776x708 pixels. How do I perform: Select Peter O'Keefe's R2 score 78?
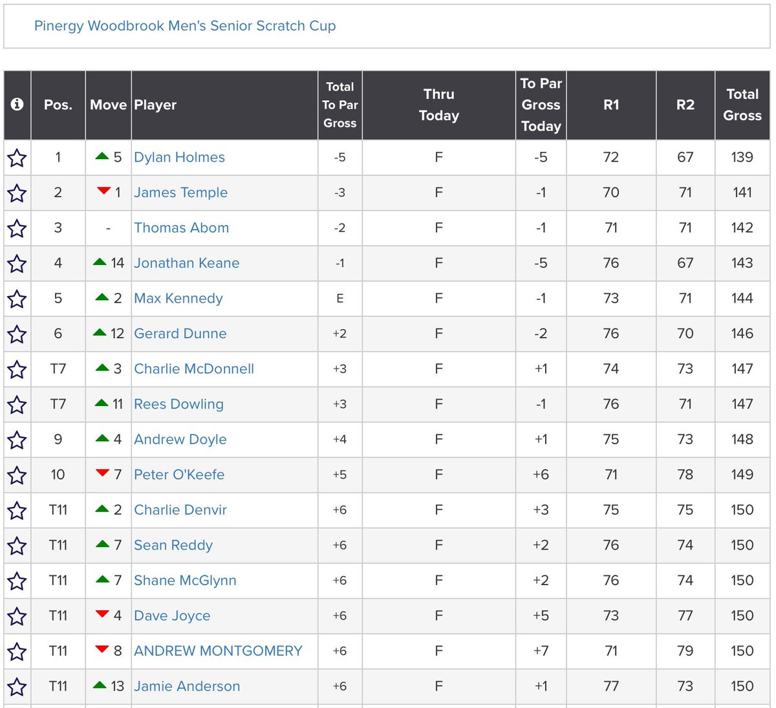685,475
